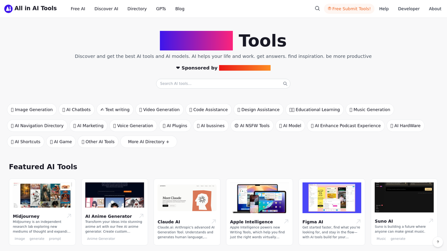
Task: Select AI bussines category
Action: click(x=211, y=126)
